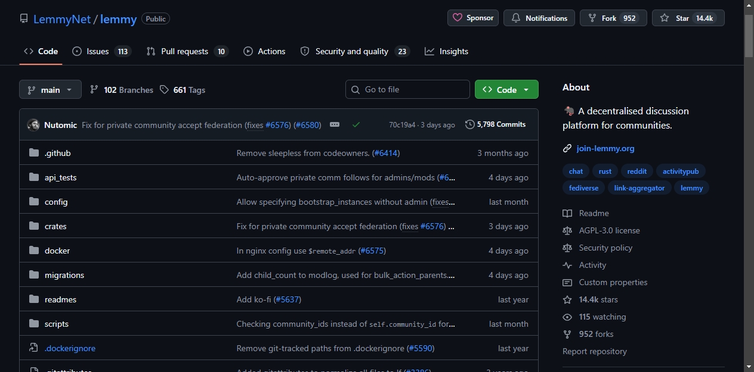Screen dimensions: 754x372
Task: Open pull request #5590 link
Action: (421, 348)
